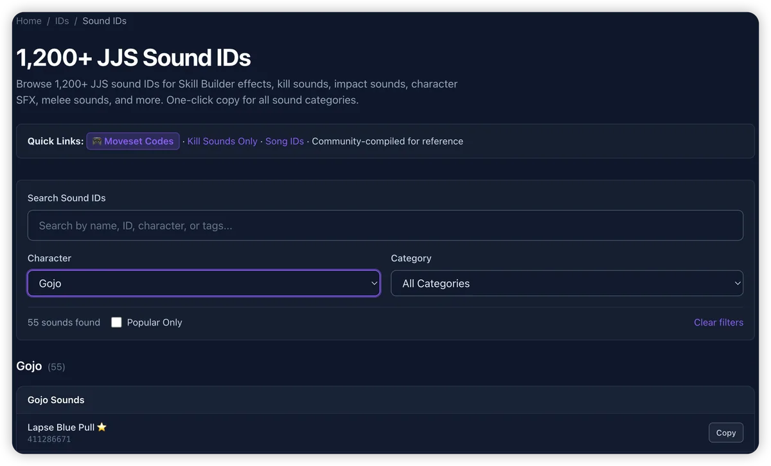The image size is (771, 466).
Task: Click the Clear filters link
Action: 718,322
